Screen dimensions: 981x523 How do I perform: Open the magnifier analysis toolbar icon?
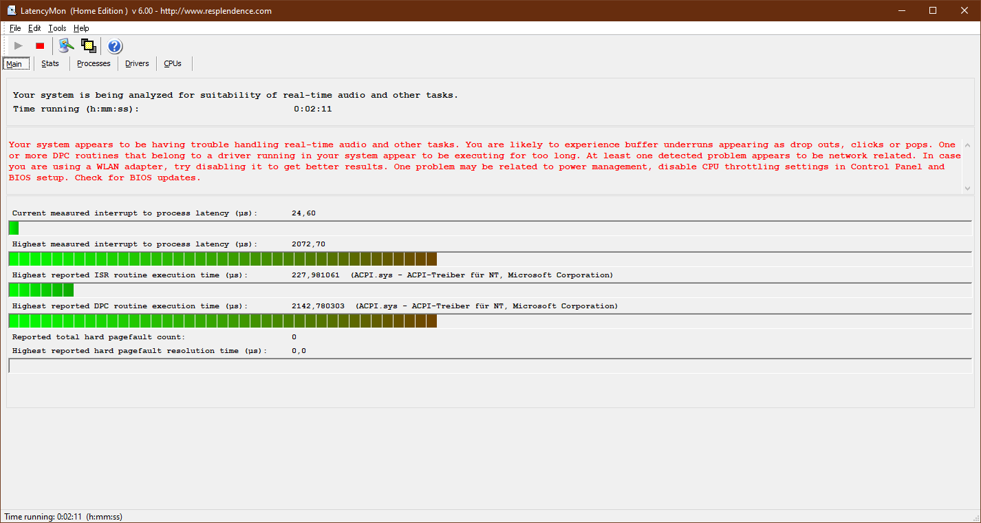(66, 46)
